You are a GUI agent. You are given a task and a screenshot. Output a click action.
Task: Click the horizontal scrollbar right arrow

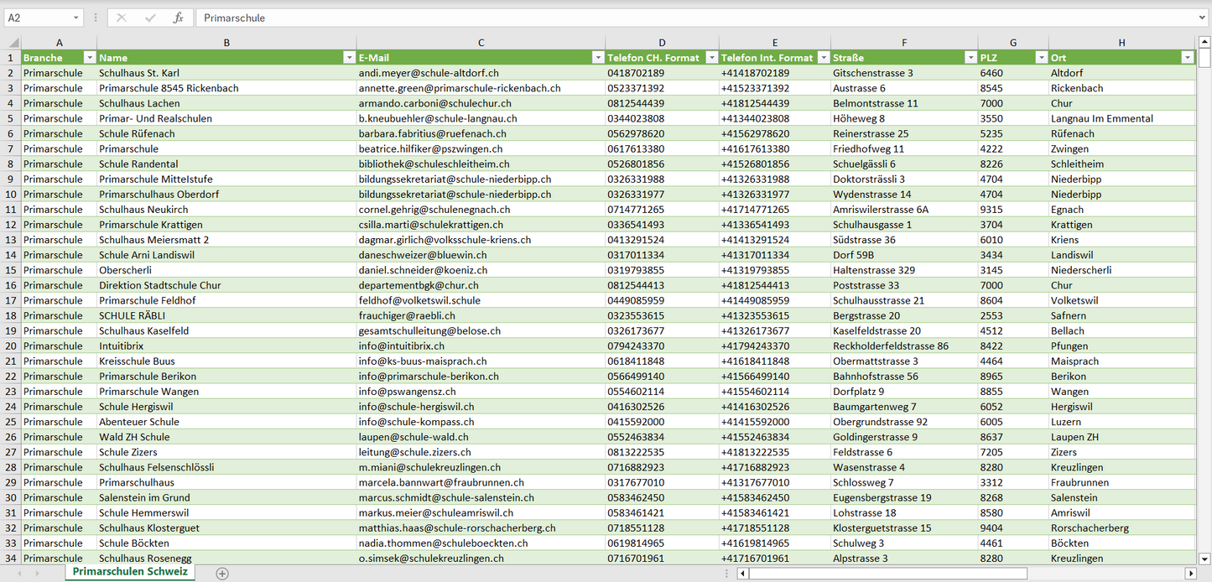click(x=1190, y=574)
